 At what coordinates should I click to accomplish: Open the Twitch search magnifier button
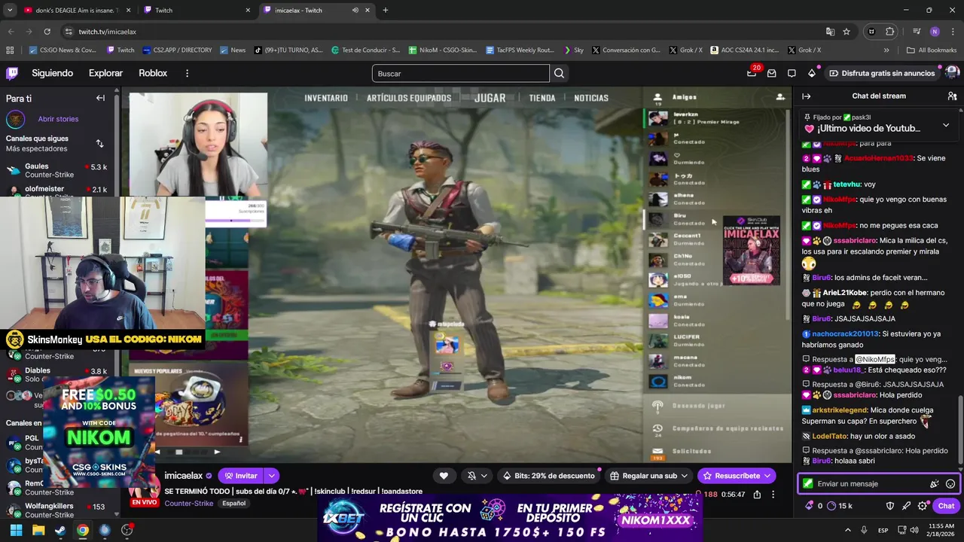coord(559,73)
